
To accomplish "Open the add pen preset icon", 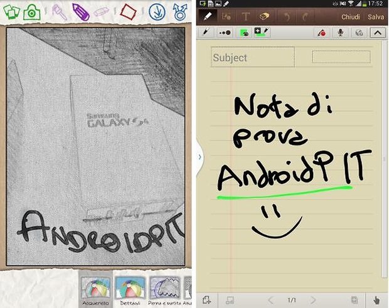I will pos(262,32).
